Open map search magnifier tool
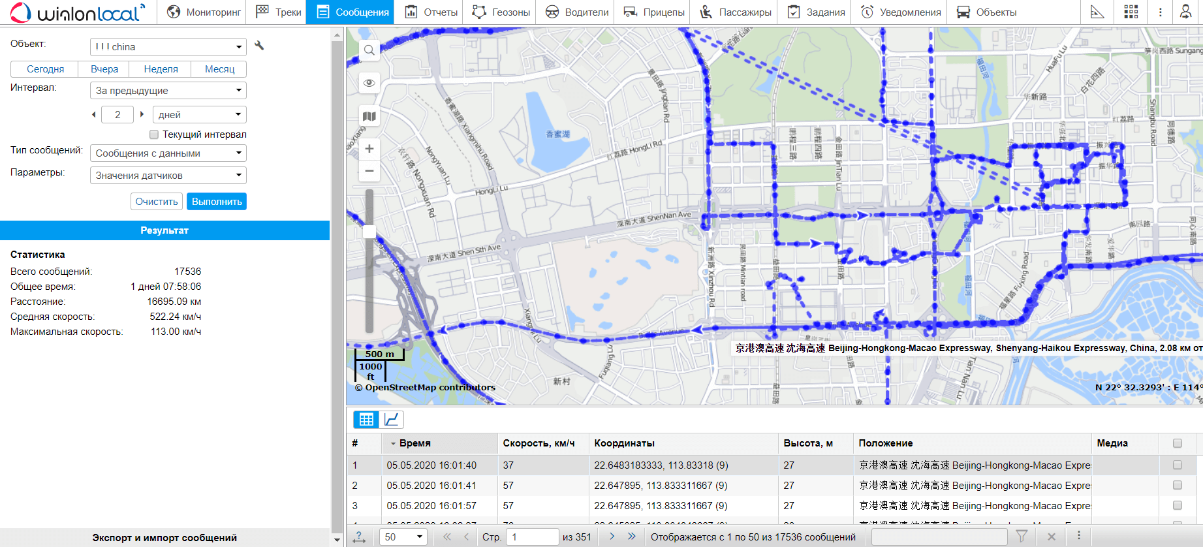The width and height of the screenshot is (1203, 547). coord(369,50)
